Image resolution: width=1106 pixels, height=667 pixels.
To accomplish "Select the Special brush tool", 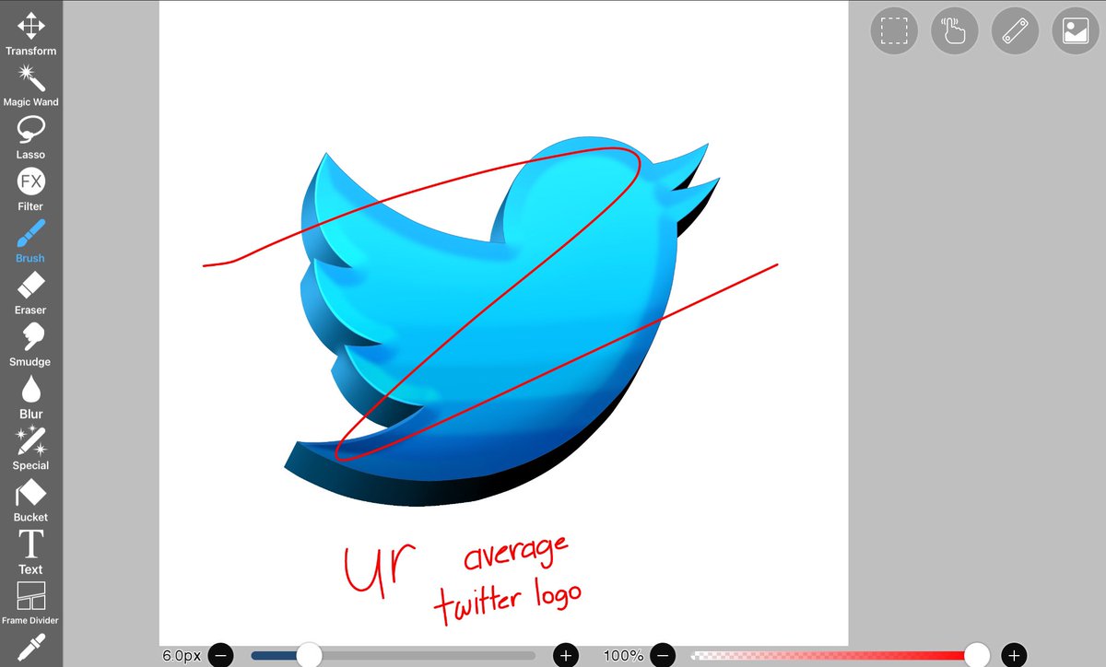I will [x=31, y=448].
